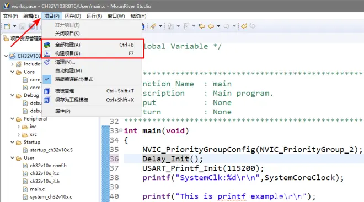Collapse the CH32V103 project node
This screenshot has height=202, width=364.
tap(6, 56)
